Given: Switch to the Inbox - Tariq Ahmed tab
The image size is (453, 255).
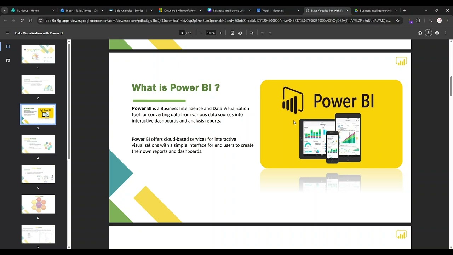Looking at the screenshot, I should tap(82, 11).
